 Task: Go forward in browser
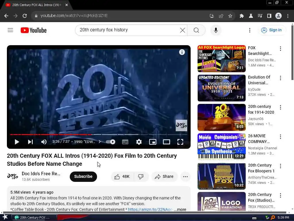[x=16, y=16]
